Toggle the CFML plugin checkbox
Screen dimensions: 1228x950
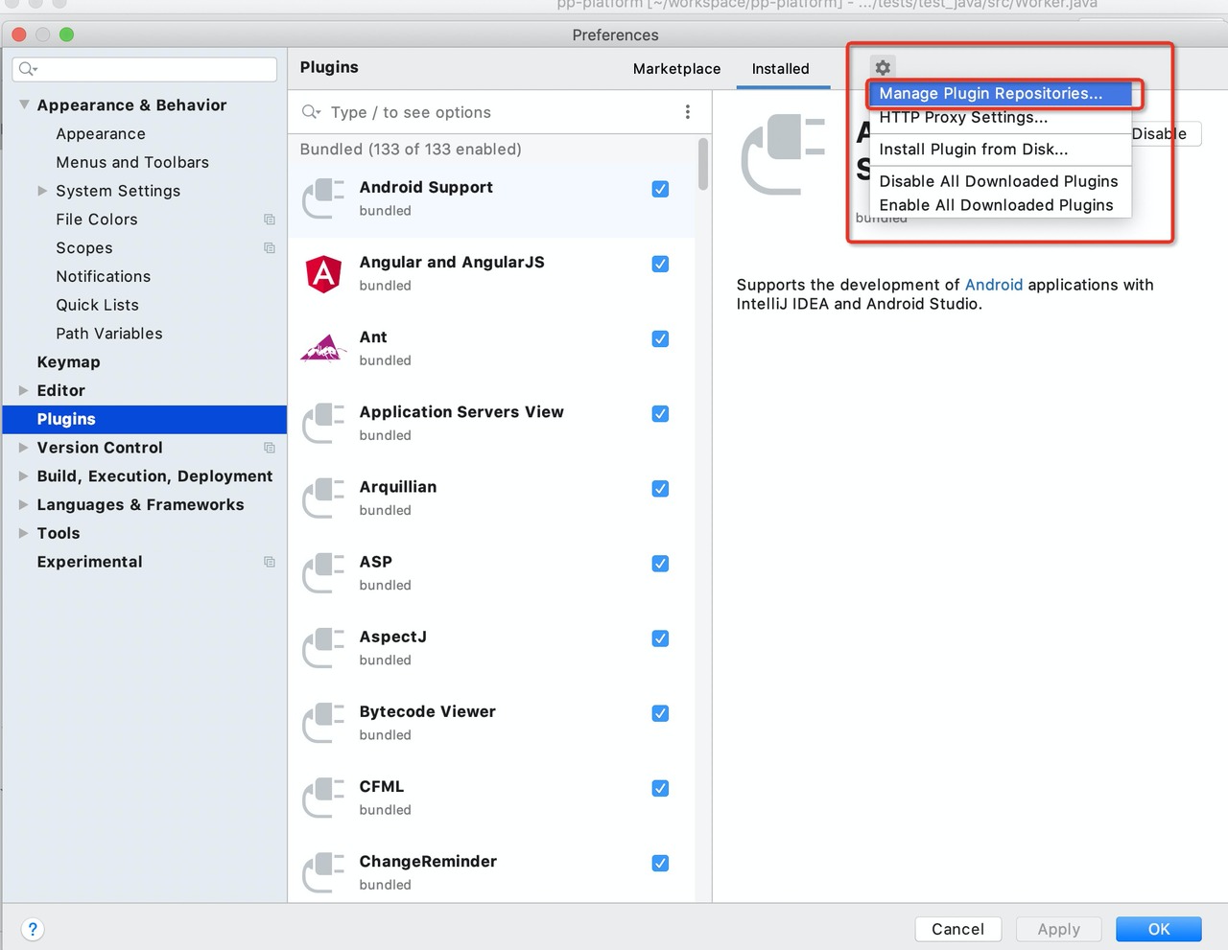(x=660, y=787)
